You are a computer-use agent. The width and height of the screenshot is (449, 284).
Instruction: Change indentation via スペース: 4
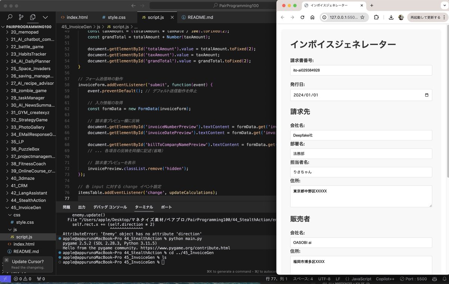click(303, 279)
